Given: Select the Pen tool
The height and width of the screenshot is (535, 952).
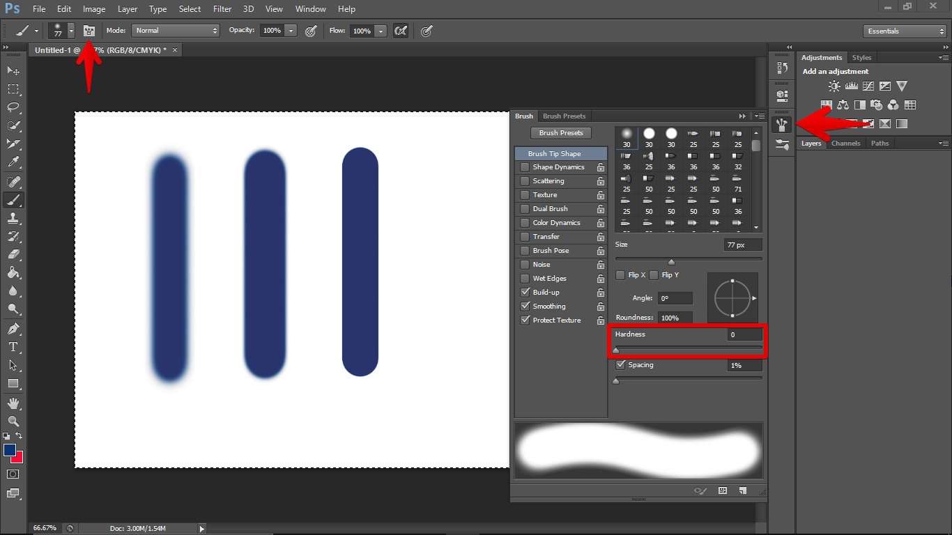Looking at the screenshot, I should (x=13, y=329).
